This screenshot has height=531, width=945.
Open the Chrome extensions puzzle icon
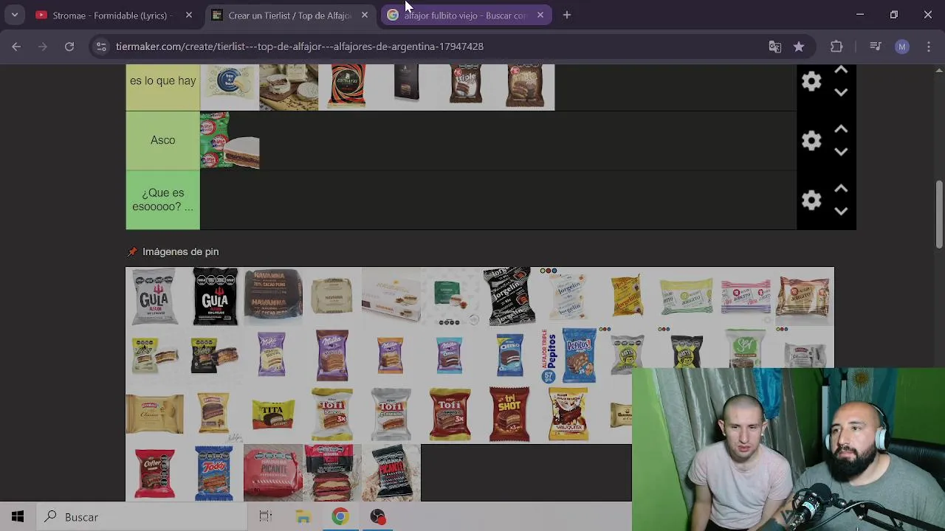(x=836, y=46)
